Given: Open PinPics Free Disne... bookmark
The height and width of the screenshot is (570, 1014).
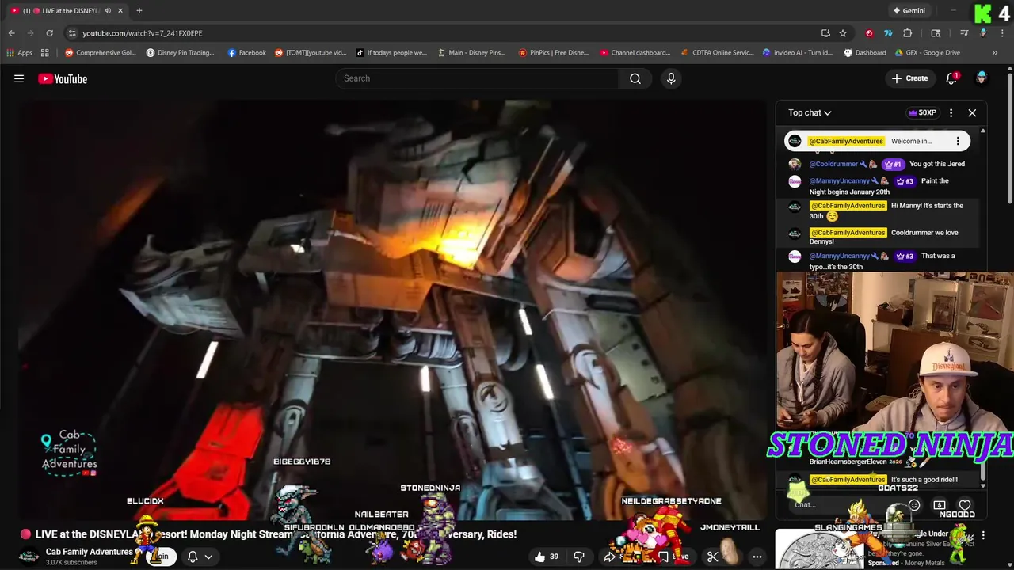Looking at the screenshot, I should coord(554,53).
